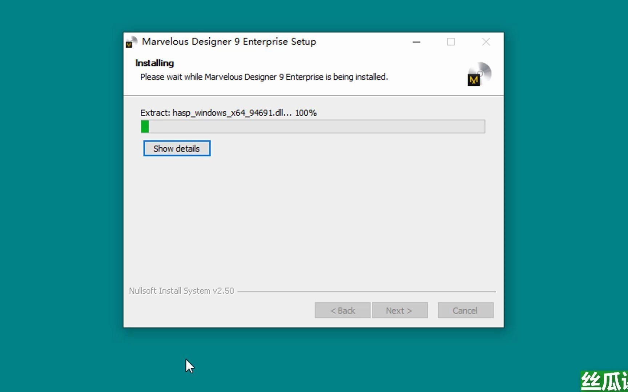The width and height of the screenshot is (628, 392).
Task: Click the Show details button
Action: click(177, 148)
